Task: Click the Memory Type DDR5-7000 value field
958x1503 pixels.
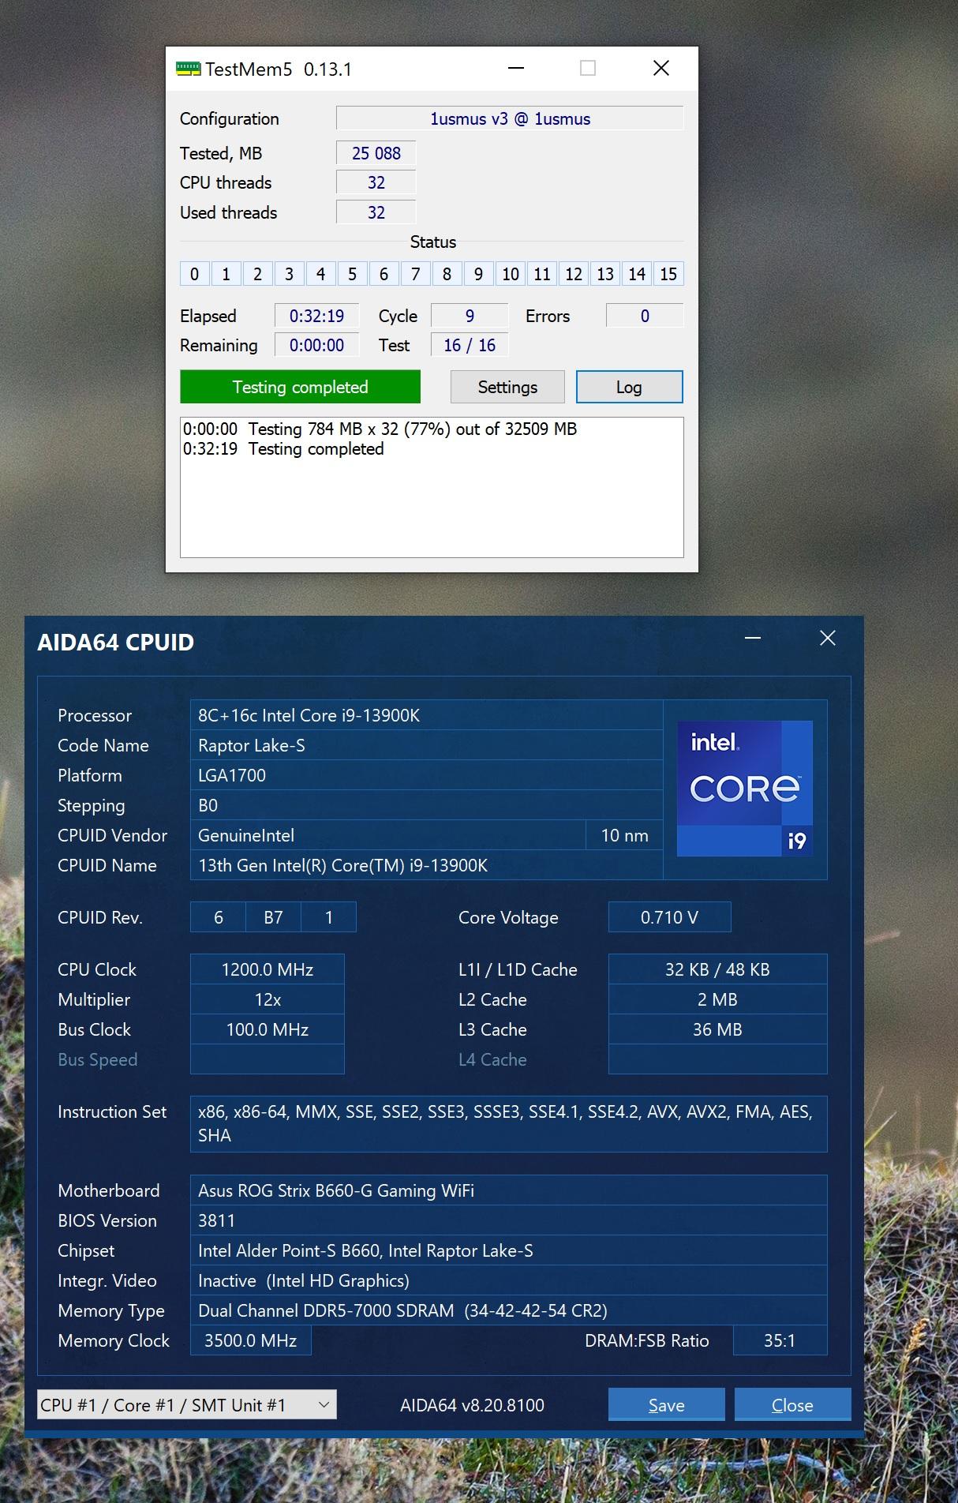Action: [508, 1310]
